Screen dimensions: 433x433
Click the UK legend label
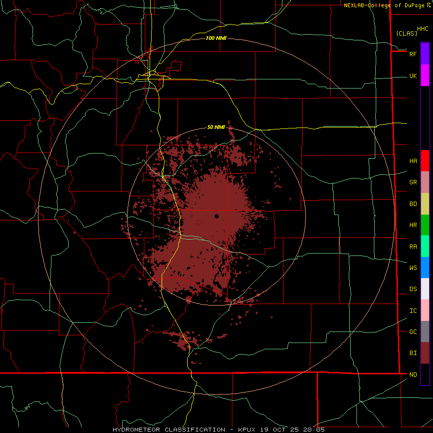[413, 76]
